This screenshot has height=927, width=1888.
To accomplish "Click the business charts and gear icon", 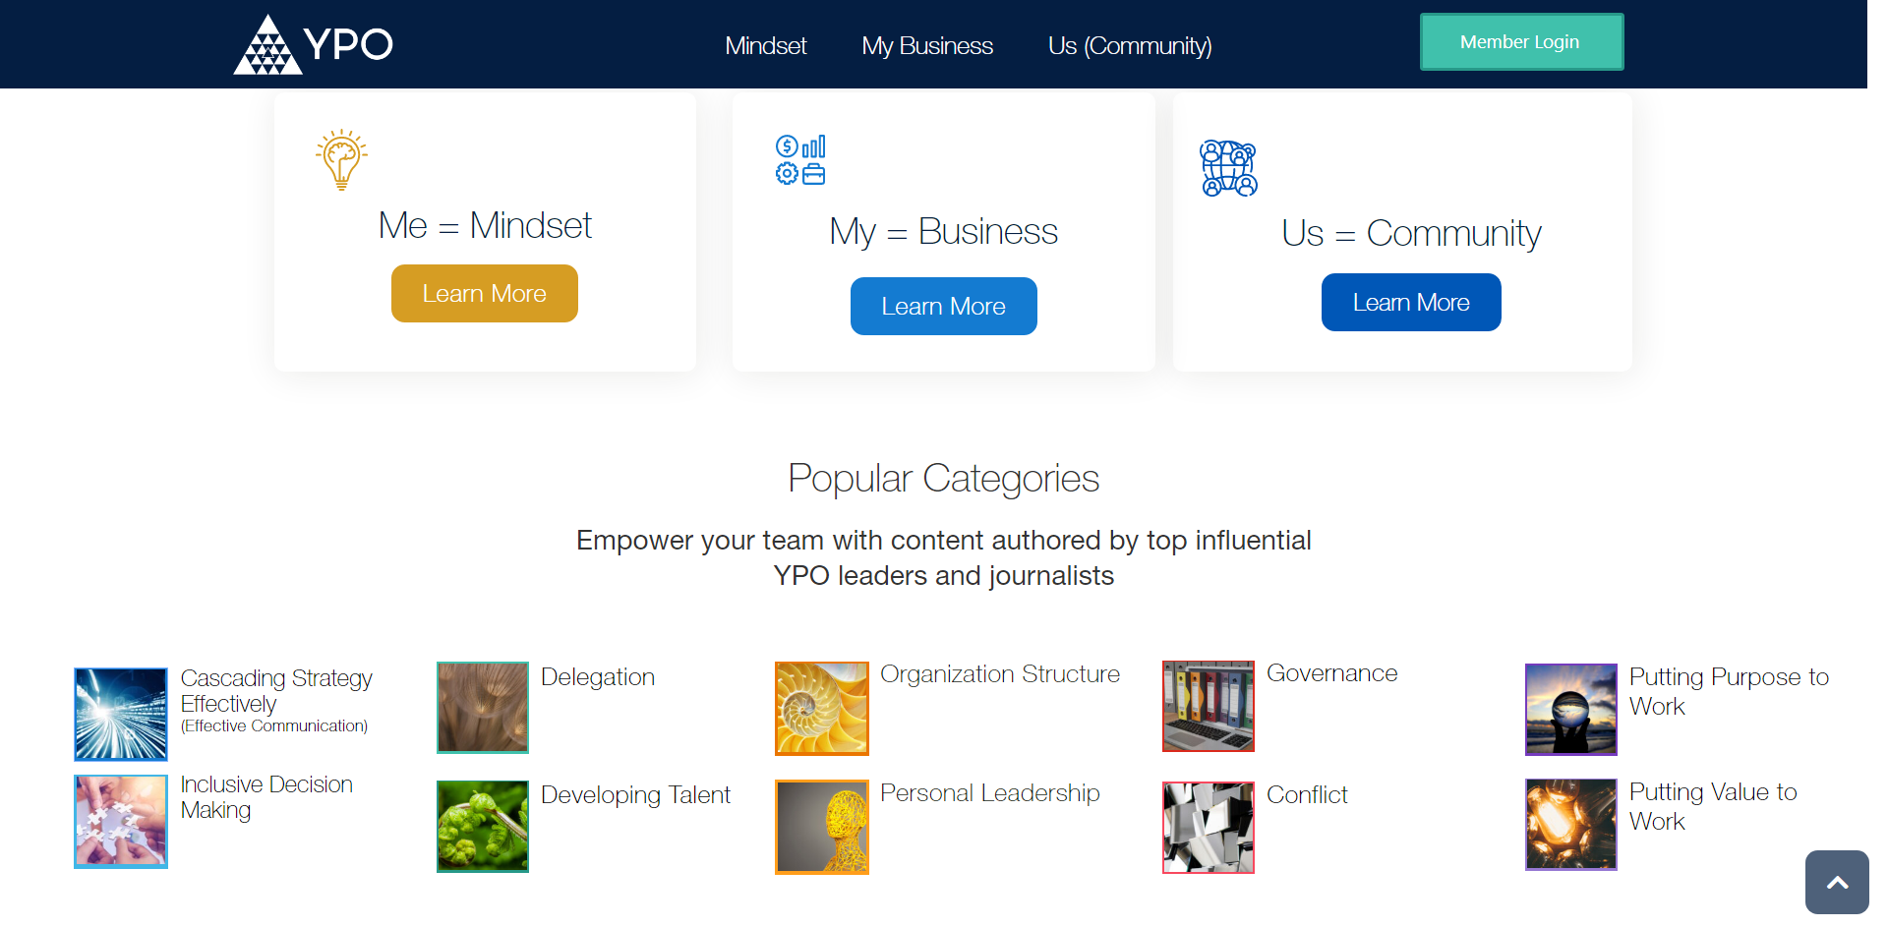I will (800, 159).
